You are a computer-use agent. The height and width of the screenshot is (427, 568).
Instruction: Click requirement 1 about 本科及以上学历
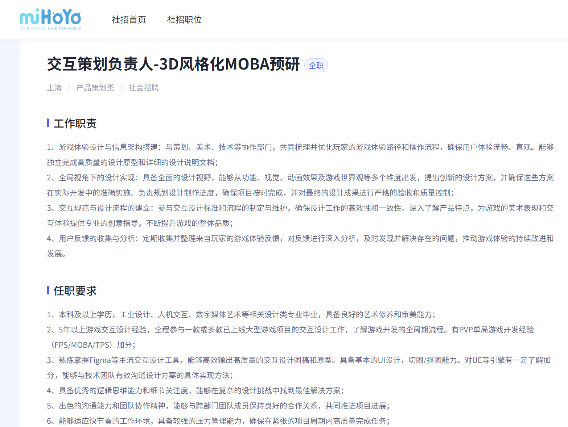click(241, 315)
